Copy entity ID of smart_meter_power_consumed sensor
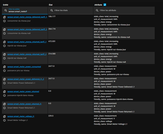 coord(4,66)
